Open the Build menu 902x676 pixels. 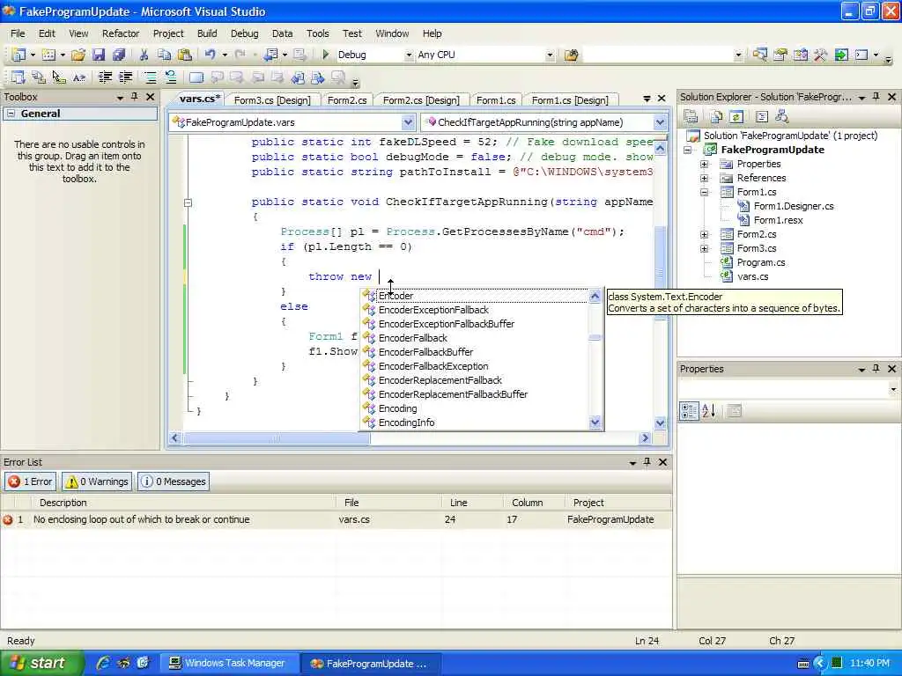tap(207, 33)
